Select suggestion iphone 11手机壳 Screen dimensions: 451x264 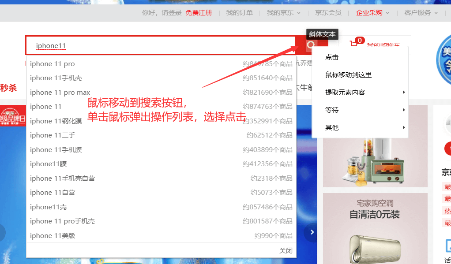coord(161,78)
